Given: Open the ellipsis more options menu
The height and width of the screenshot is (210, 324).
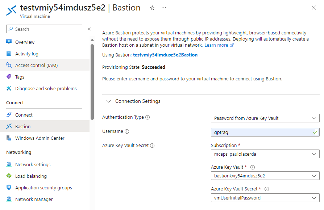Looking at the screenshot, I should click(164, 8).
